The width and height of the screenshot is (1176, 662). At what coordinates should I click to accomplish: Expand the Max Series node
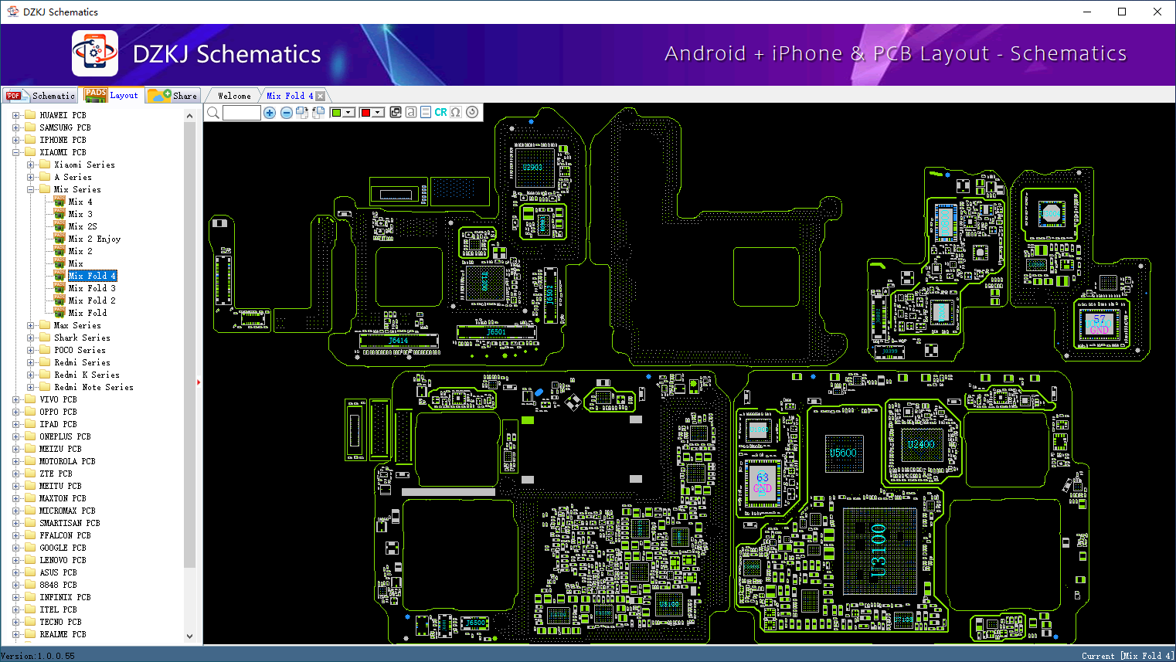(x=31, y=325)
